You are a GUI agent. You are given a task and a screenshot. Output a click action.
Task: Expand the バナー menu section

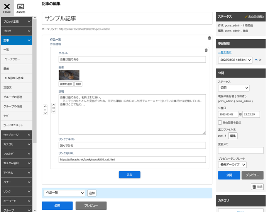coord(17,182)
